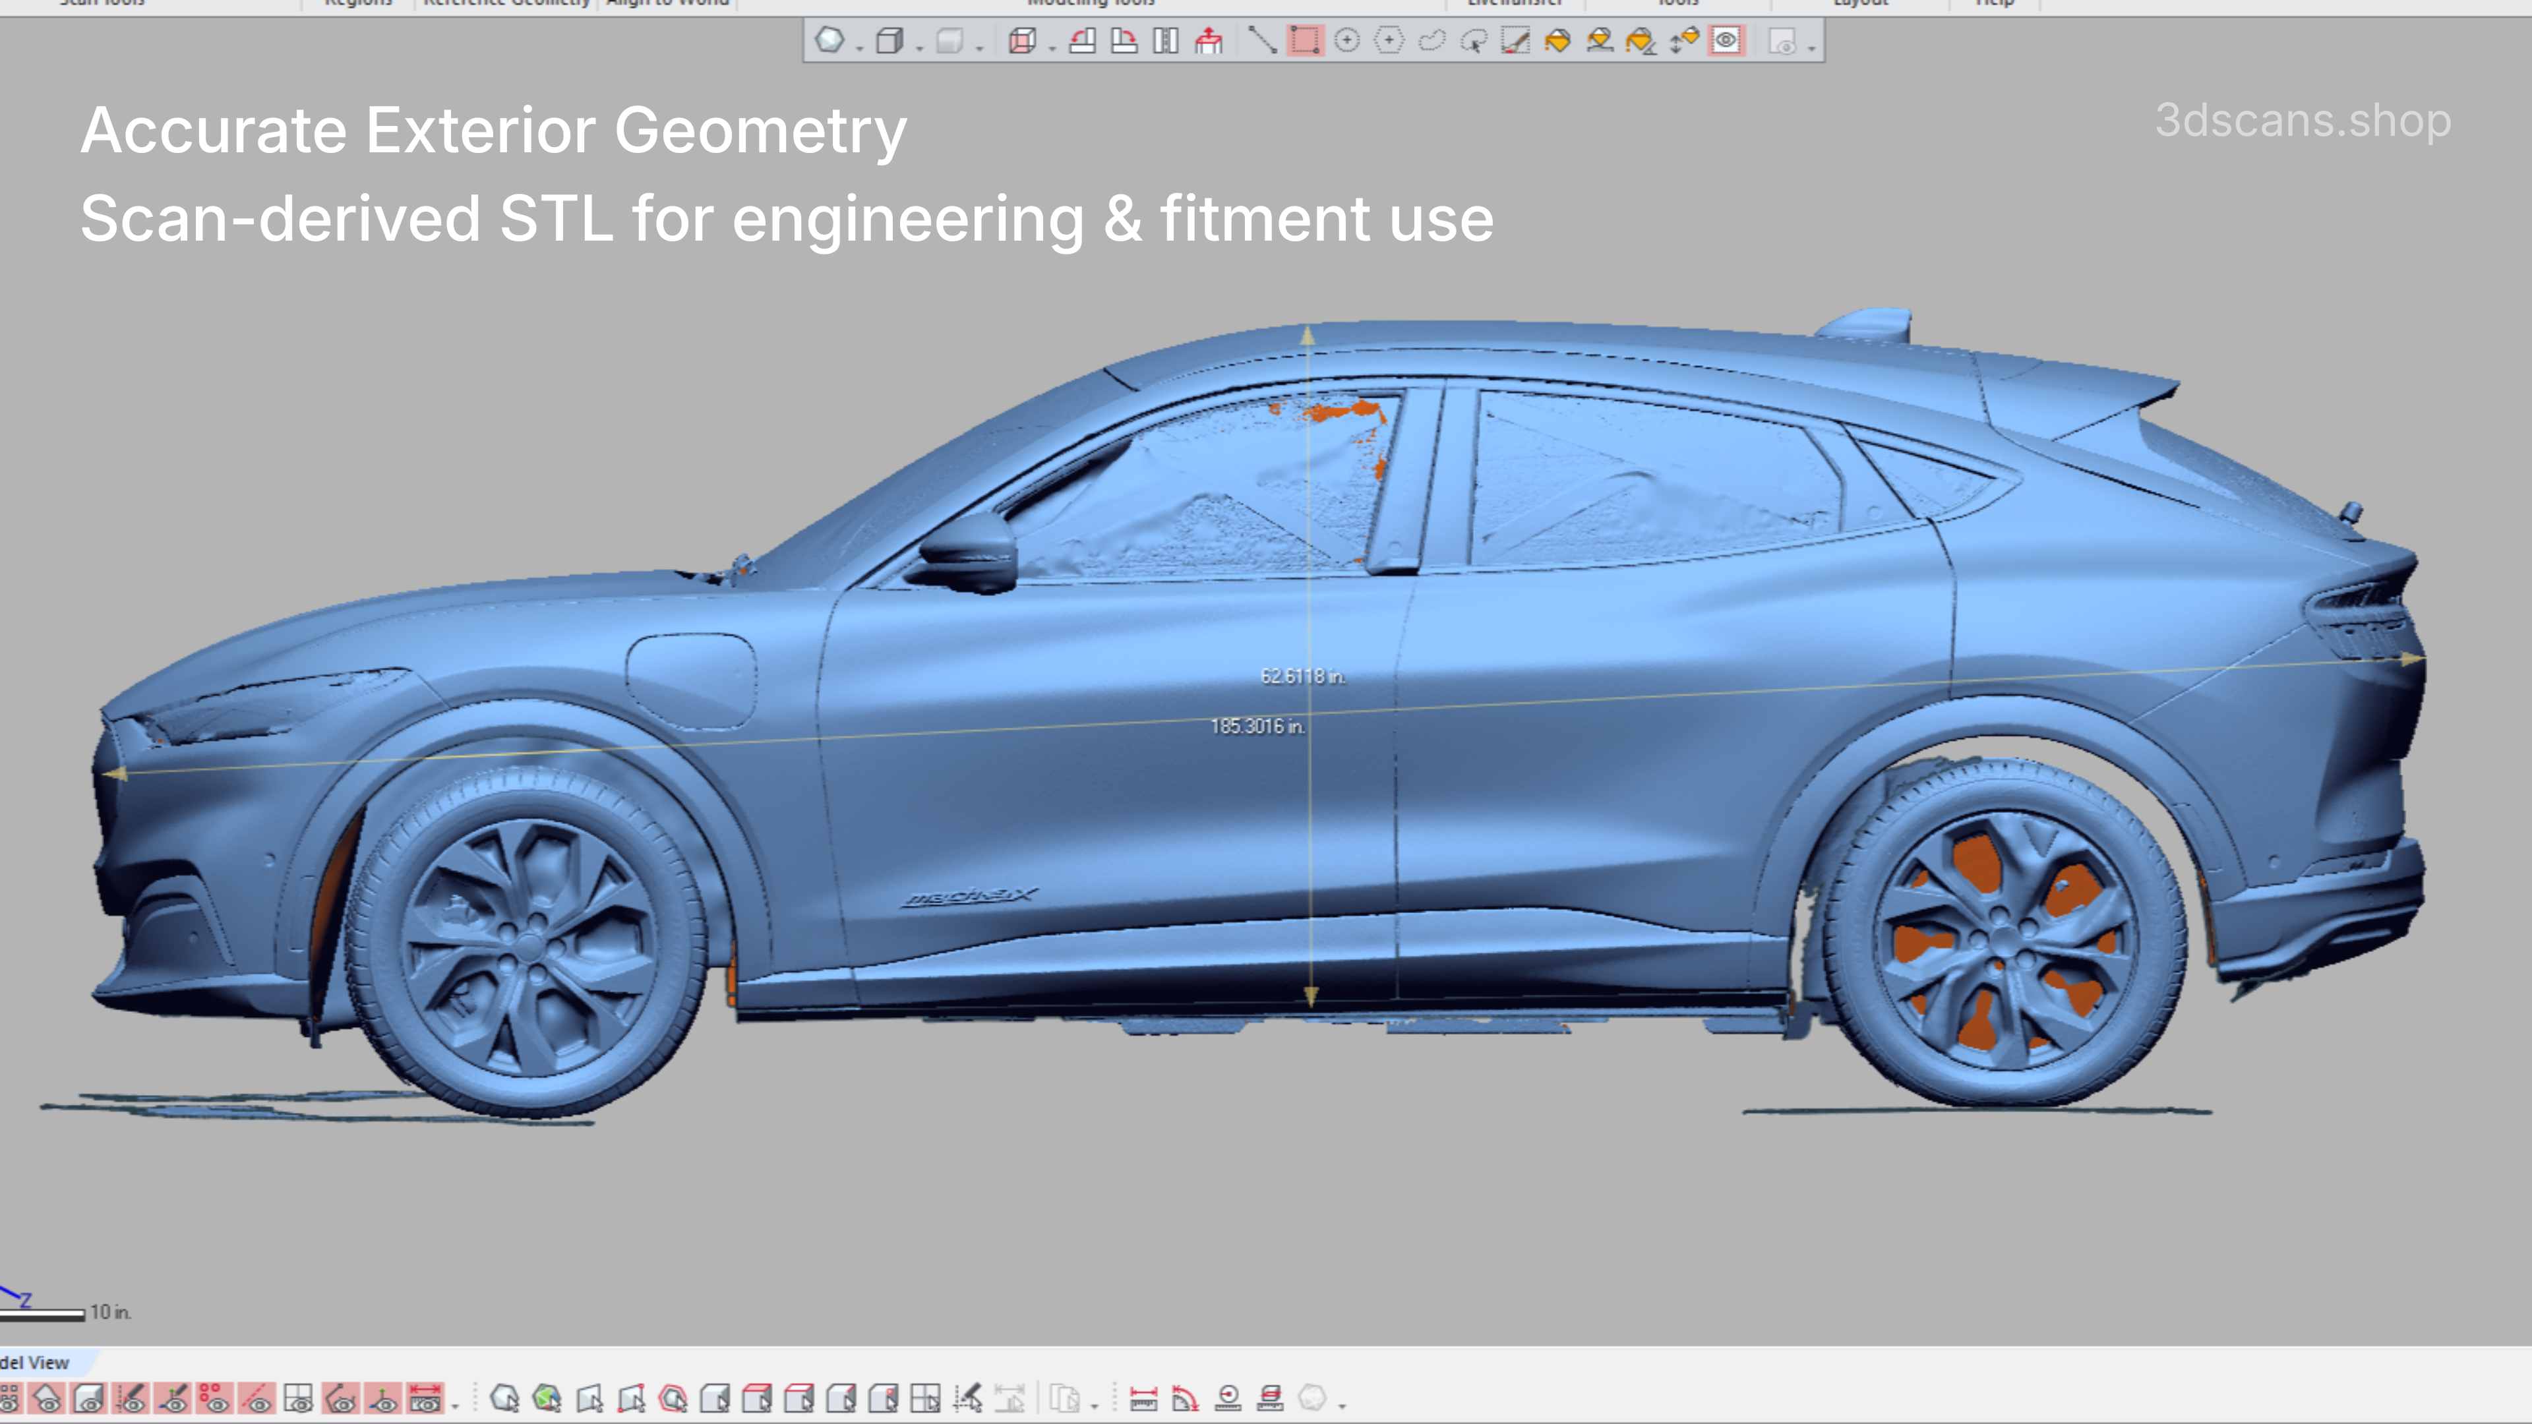Click the Measure Distance ruler icon
The image size is (2532, 1424).
(1143, 1398)
